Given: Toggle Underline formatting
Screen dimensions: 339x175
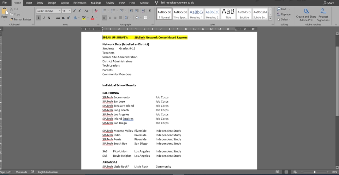Looking at the screenshot, I should click(49, 18).
